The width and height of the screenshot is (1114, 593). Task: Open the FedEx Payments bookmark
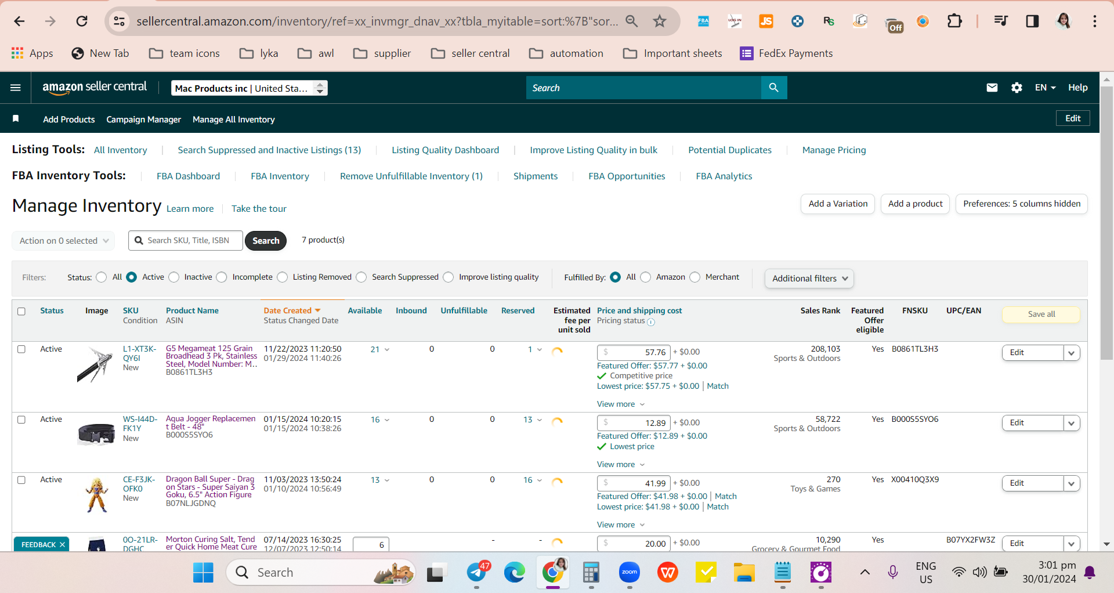click(786, 53)
